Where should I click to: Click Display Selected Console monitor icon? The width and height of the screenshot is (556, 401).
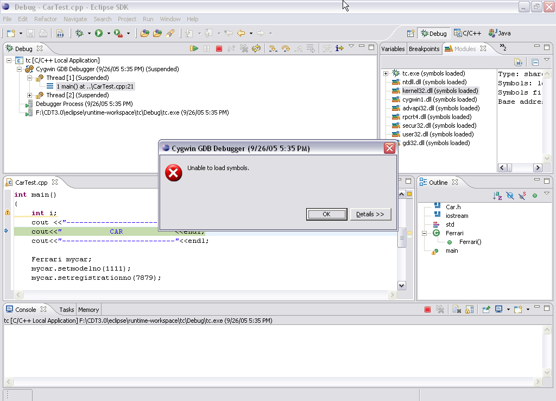(498, 310)
